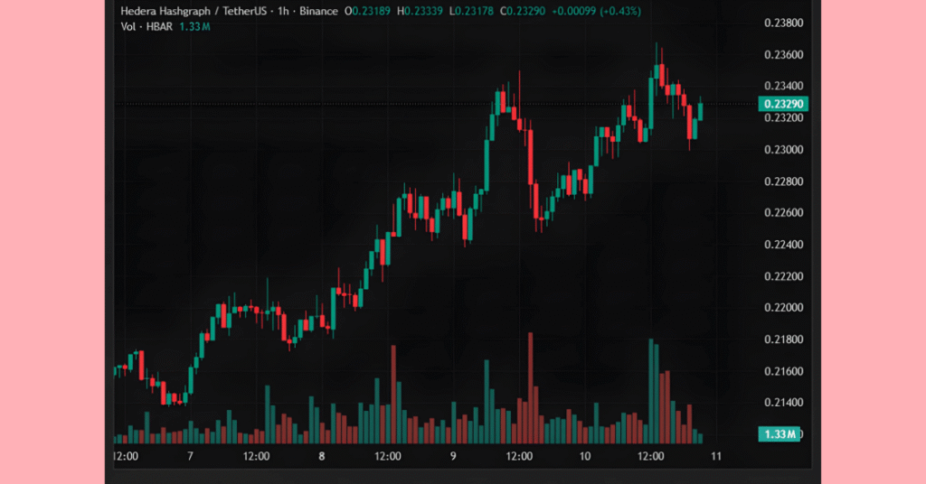Click the date label 7 on time axis
This screenshot has height=484, width=926.
tap(190, 456)
